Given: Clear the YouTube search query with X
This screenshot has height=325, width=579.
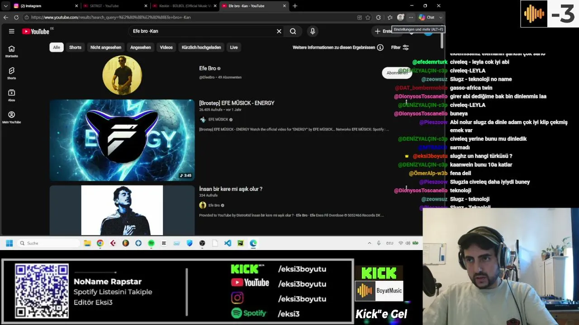Looking at the screenshot, I should coord(279,31).
